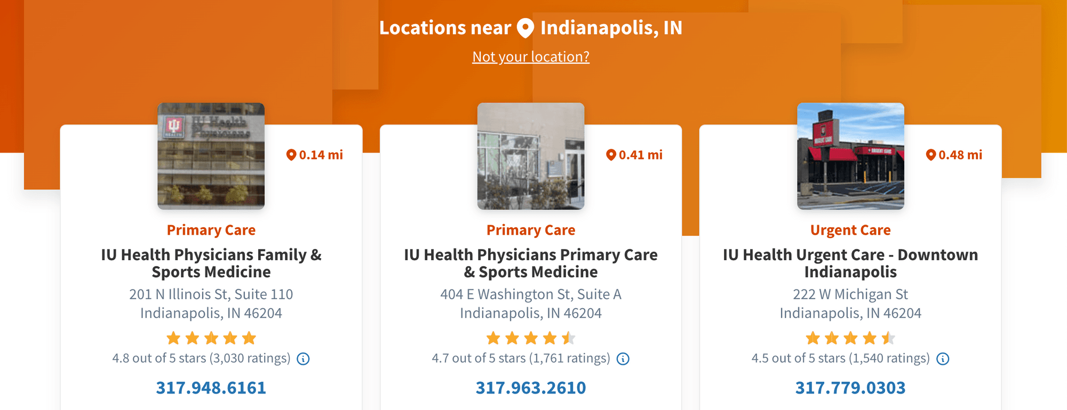
Task: Call 317.779.0303 phone number link
Action: 850,388
